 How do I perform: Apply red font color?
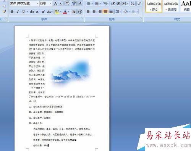[x=65, y=12]
